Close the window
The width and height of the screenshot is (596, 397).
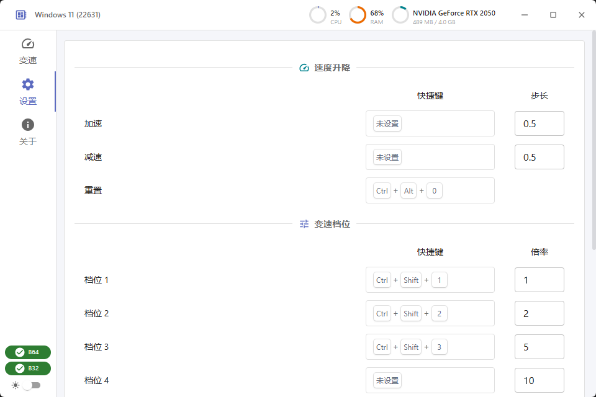coord(582,15)
